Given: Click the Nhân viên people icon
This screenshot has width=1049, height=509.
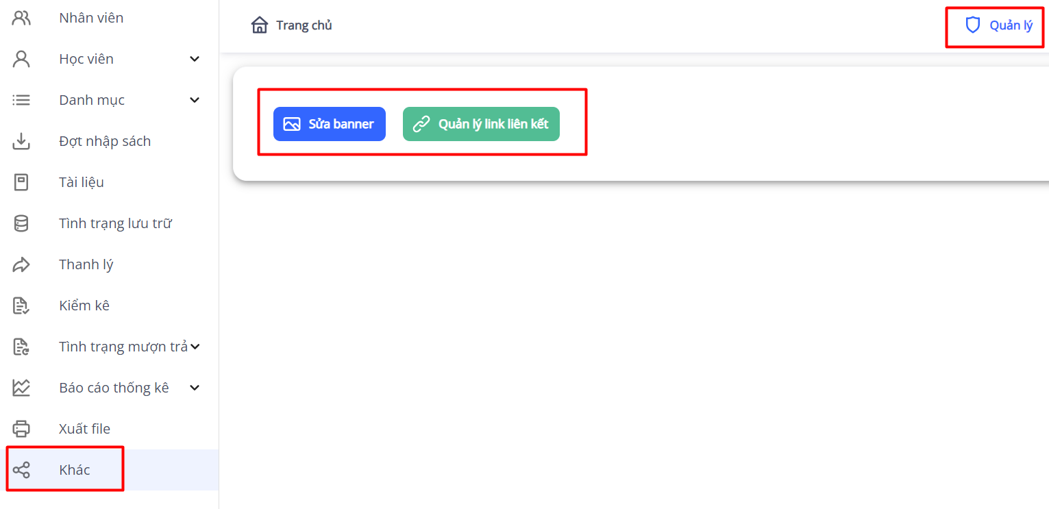Looking at the screenshot, I should 21,18.
